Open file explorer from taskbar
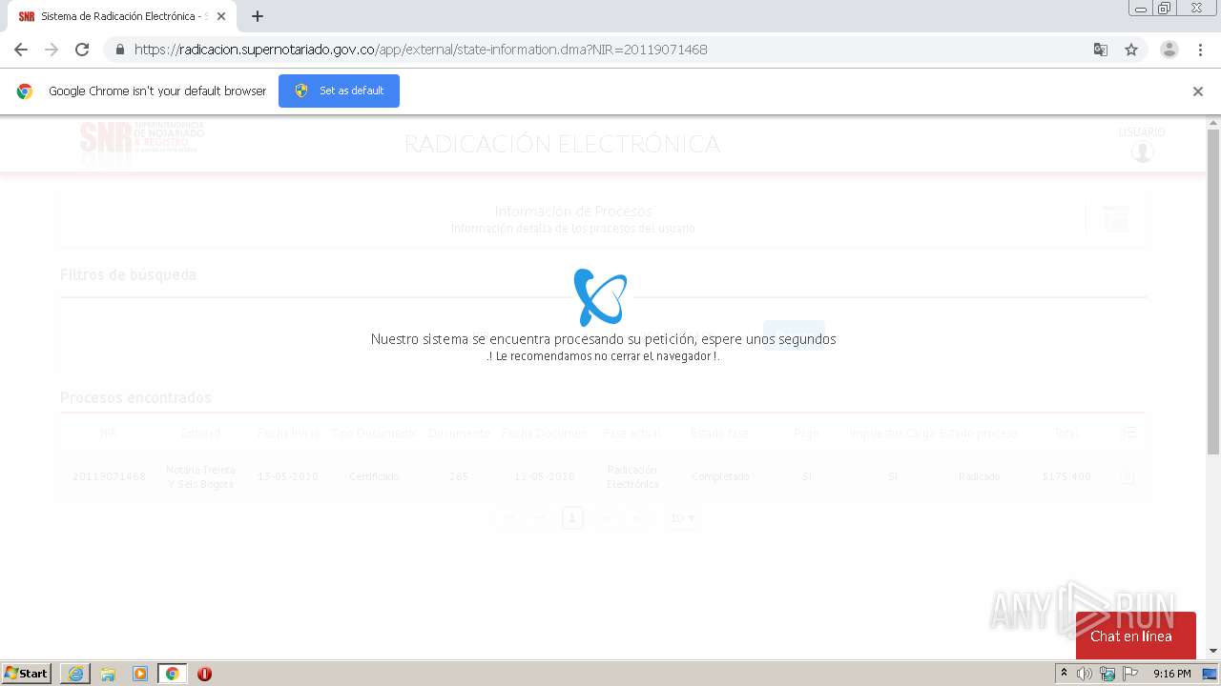 pyautogui.click(x=108, y=674)
